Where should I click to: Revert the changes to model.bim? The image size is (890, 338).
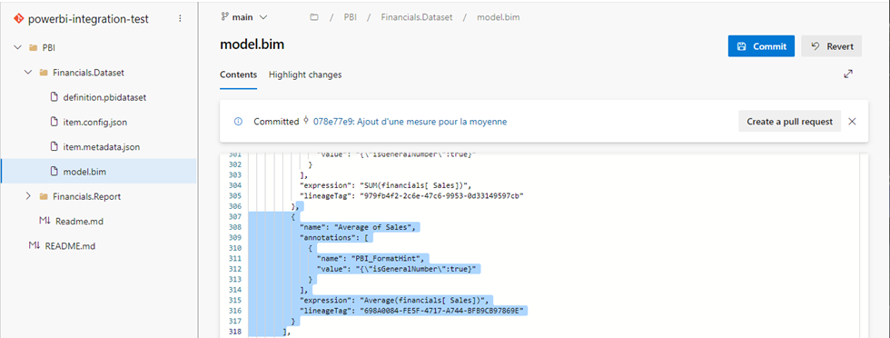tap(832, 46)
